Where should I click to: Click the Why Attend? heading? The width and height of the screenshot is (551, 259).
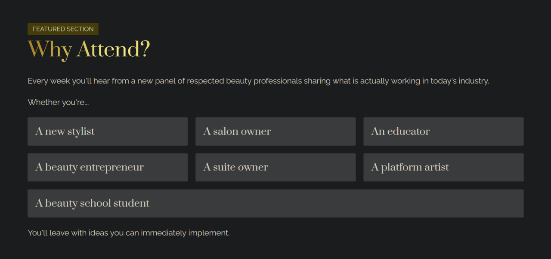click(x=89, y=49)
